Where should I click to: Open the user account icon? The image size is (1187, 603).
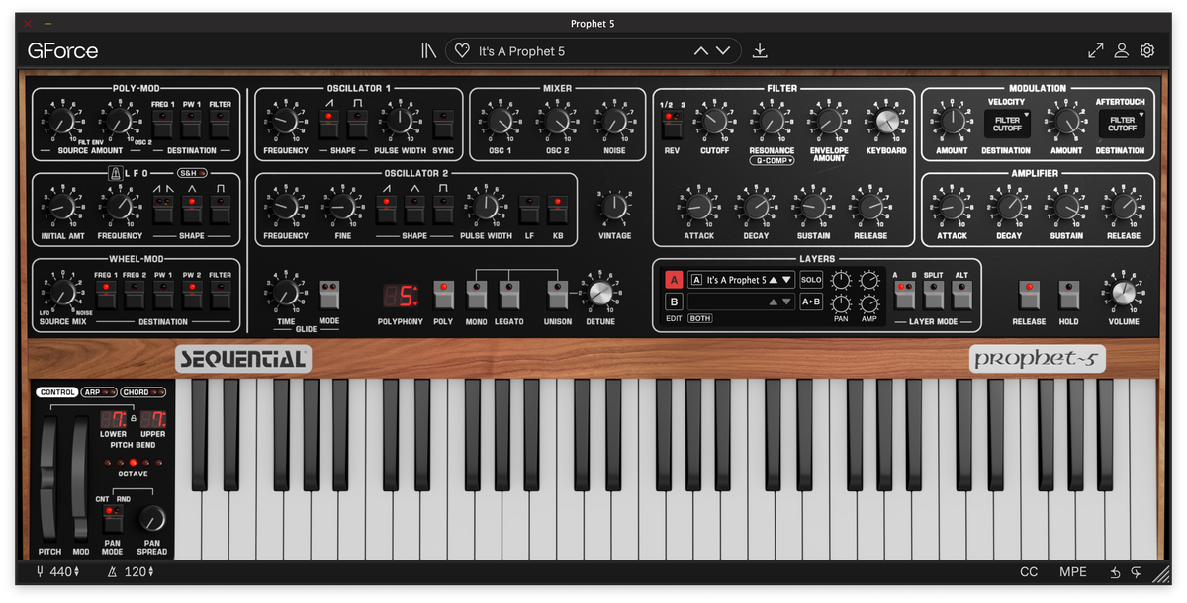pos(1122,51)
